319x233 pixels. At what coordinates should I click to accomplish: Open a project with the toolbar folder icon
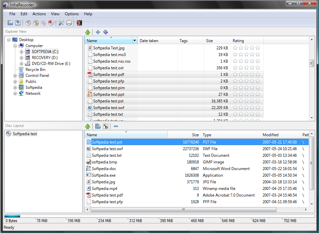[x=10, y=23]
